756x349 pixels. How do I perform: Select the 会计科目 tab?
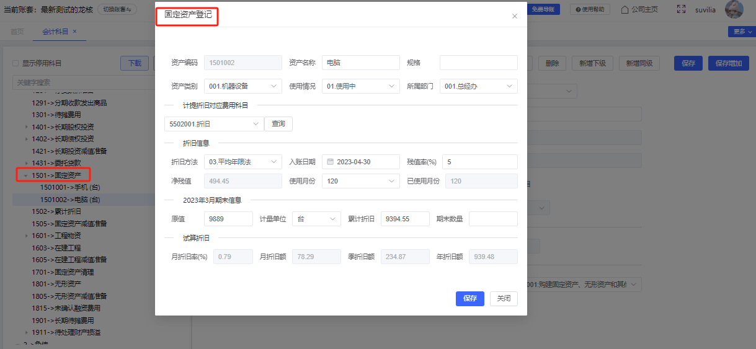click(55, 31)
